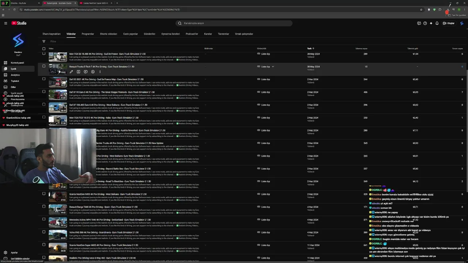Check the Scania NextGen R450 video
468x263 pixels.
coord(44,194)
